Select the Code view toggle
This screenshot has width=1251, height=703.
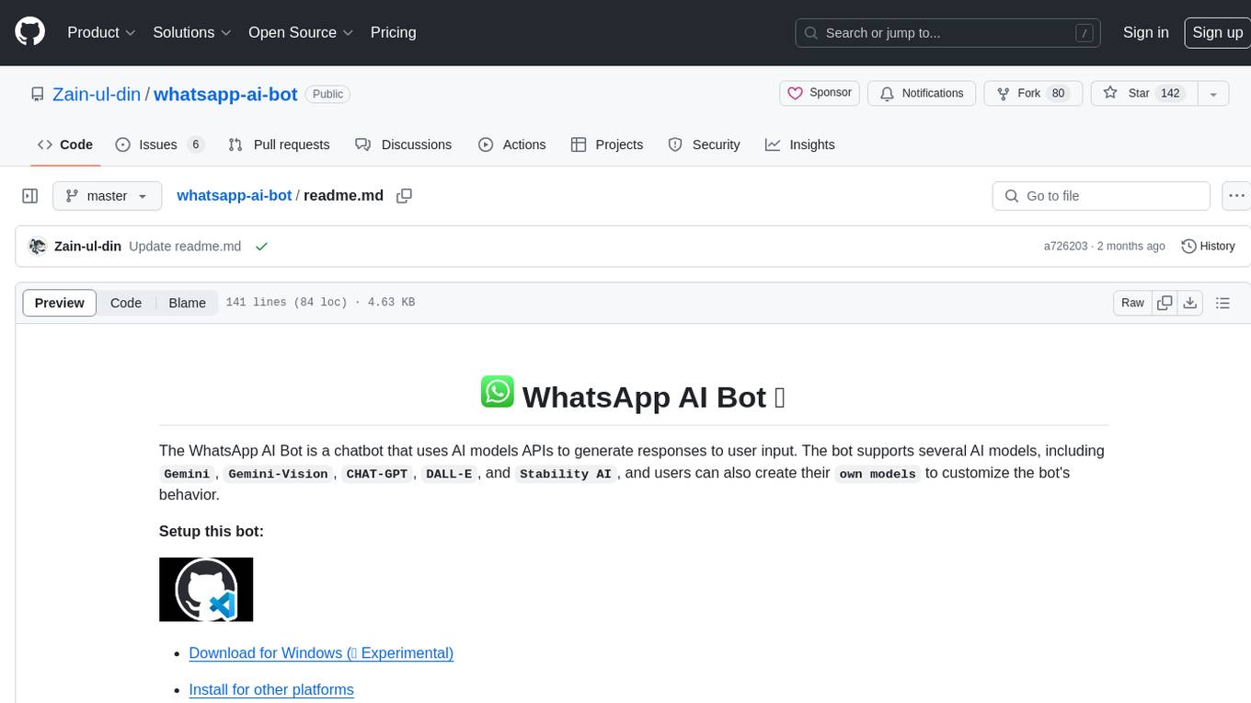point(126,303)
